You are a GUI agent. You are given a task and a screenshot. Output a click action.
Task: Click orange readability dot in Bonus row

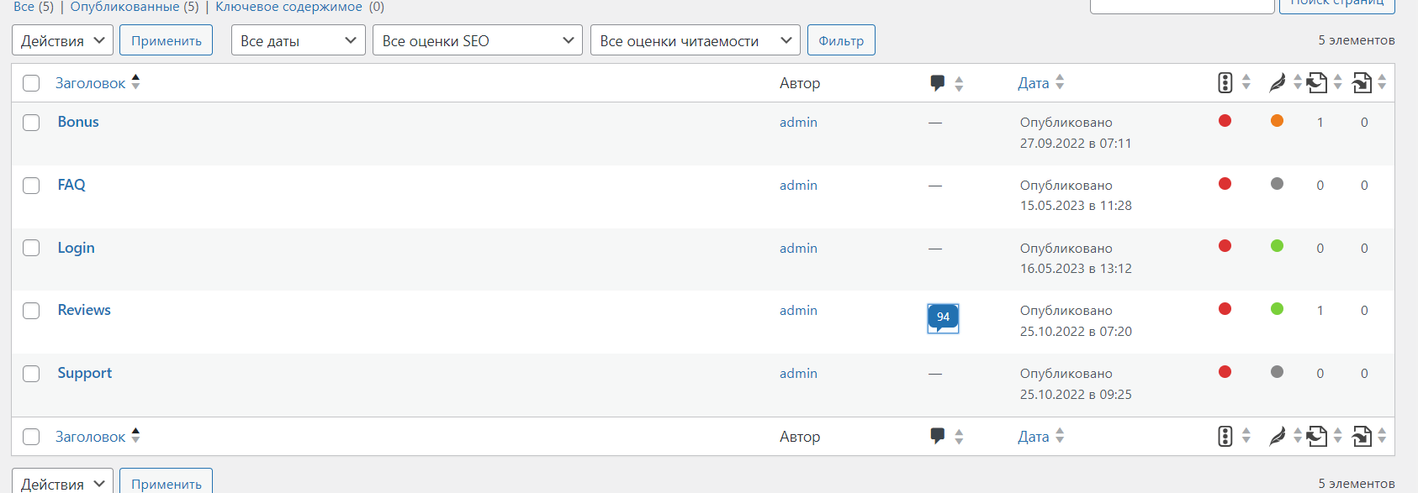click(1277, 121)
